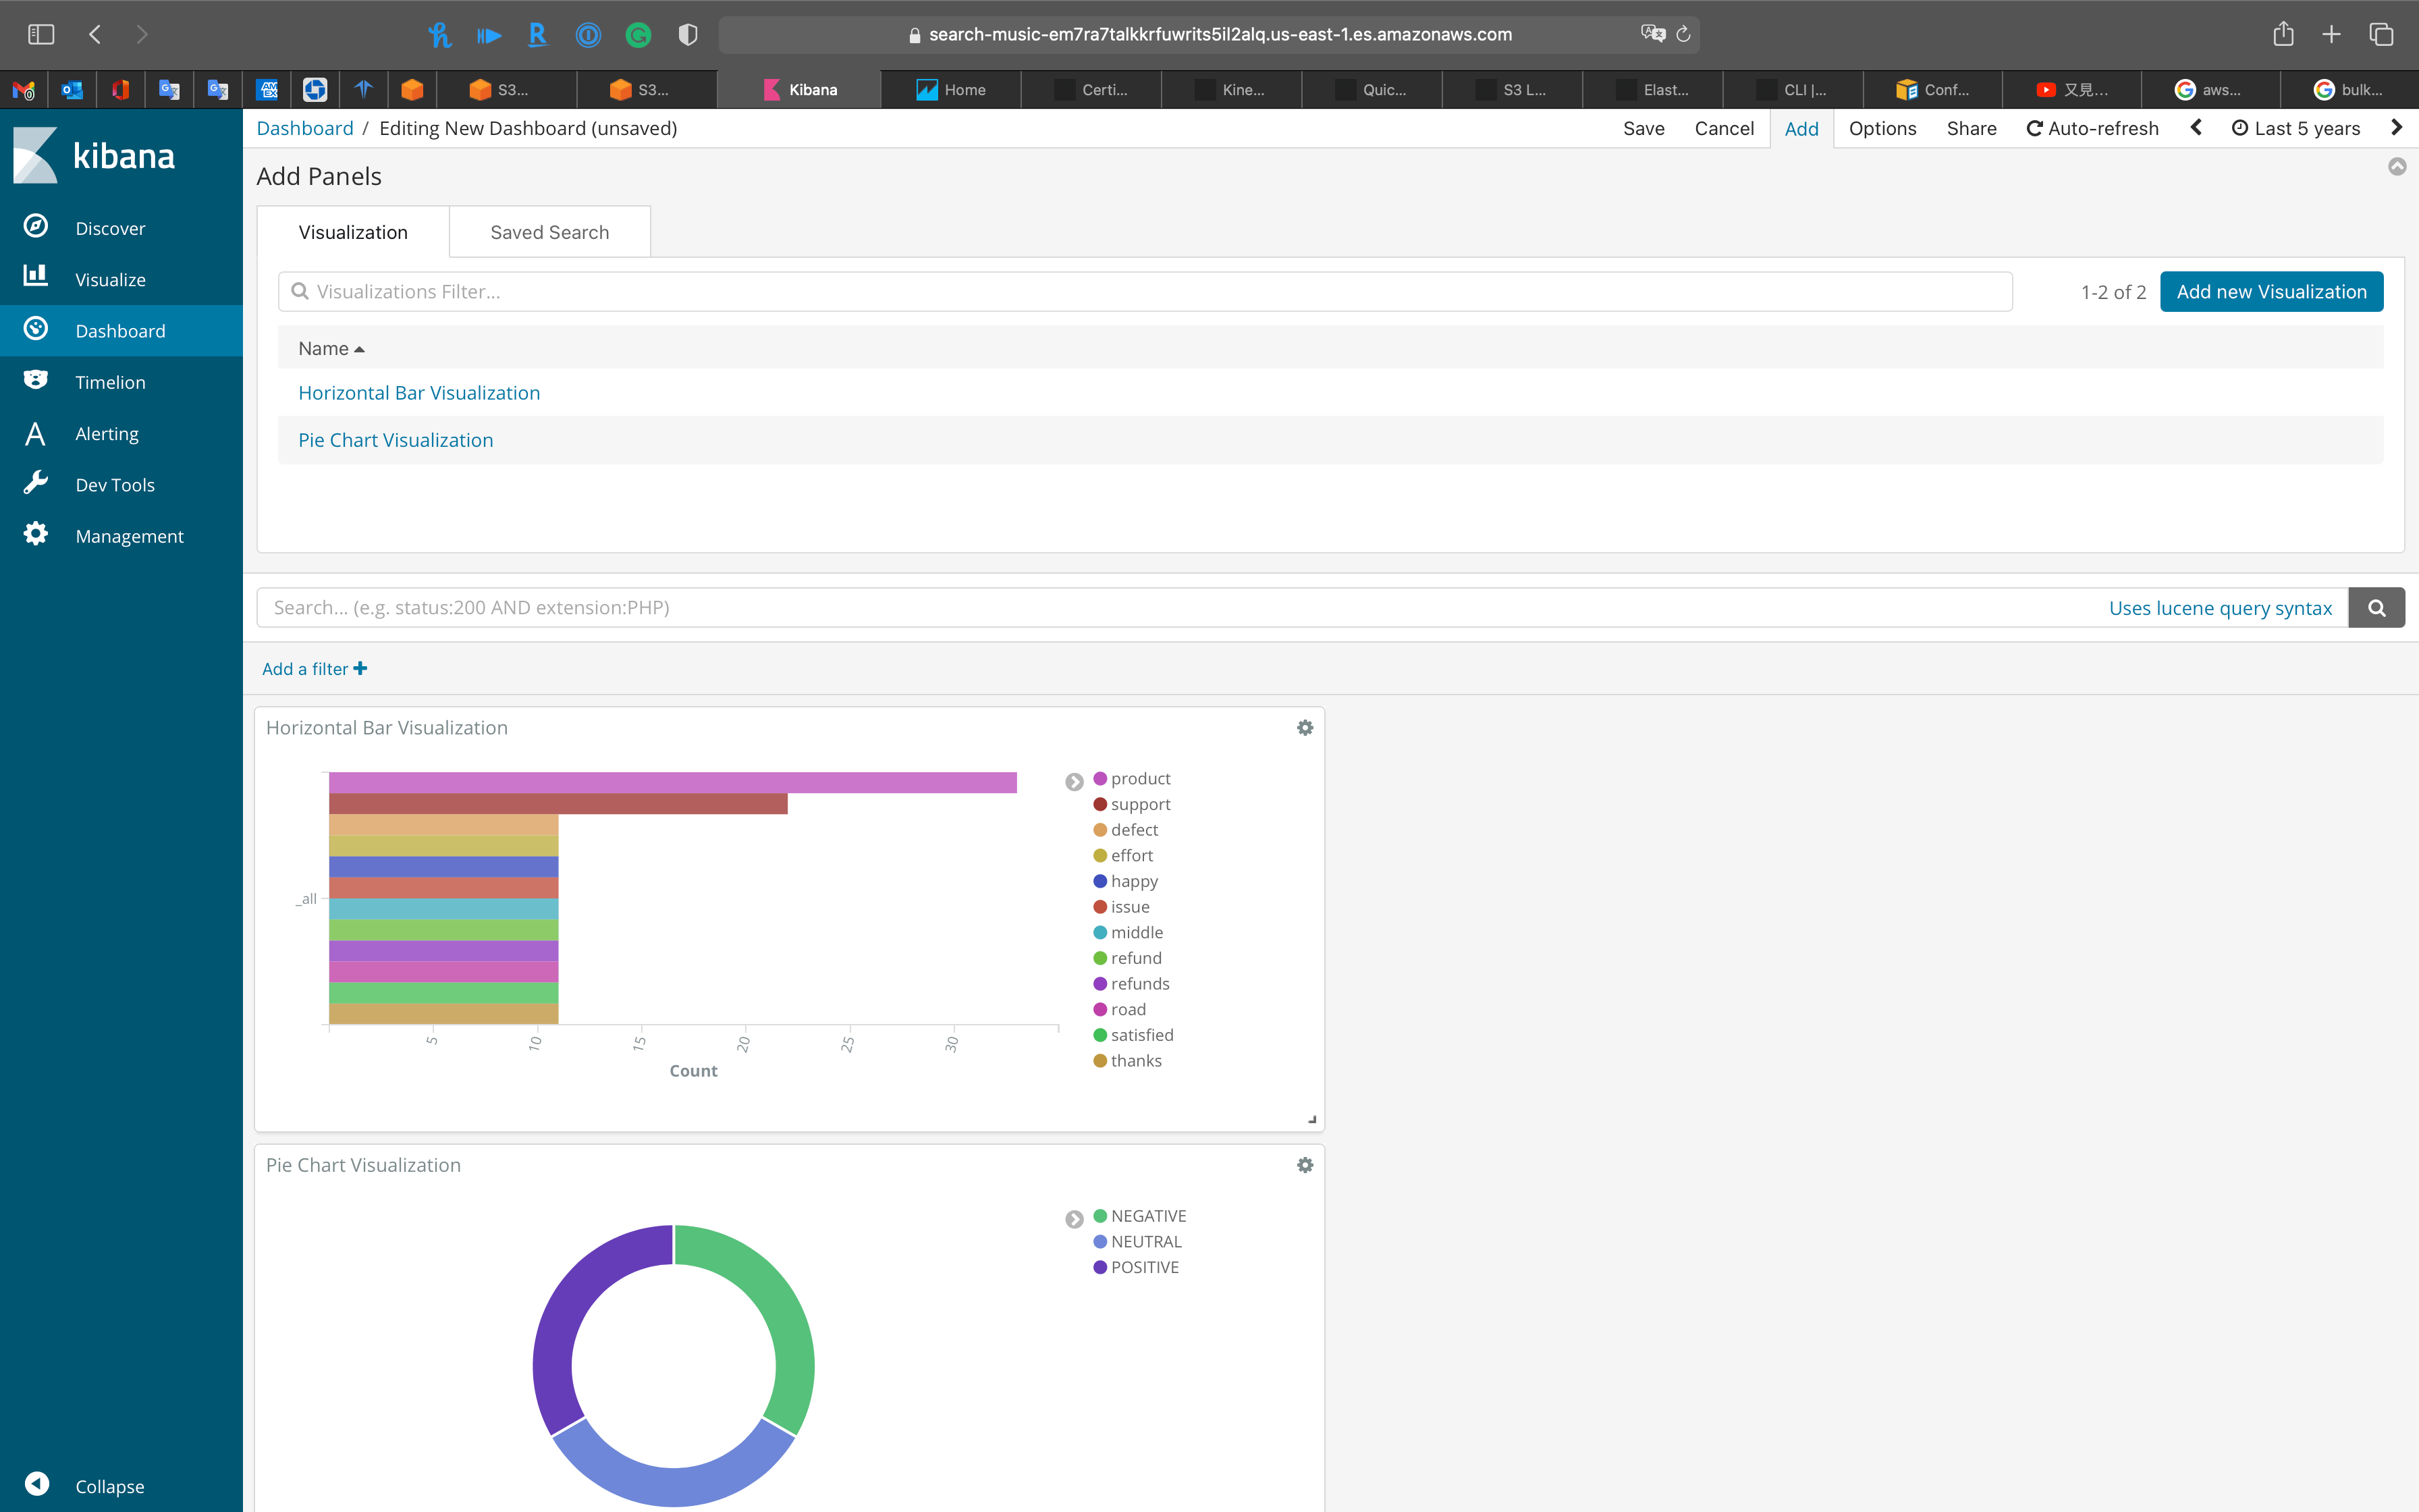Save the new dashboard
The width and height of the screenshot is (2419, 1512).
pyautogui.click(x=1643, y=128)
